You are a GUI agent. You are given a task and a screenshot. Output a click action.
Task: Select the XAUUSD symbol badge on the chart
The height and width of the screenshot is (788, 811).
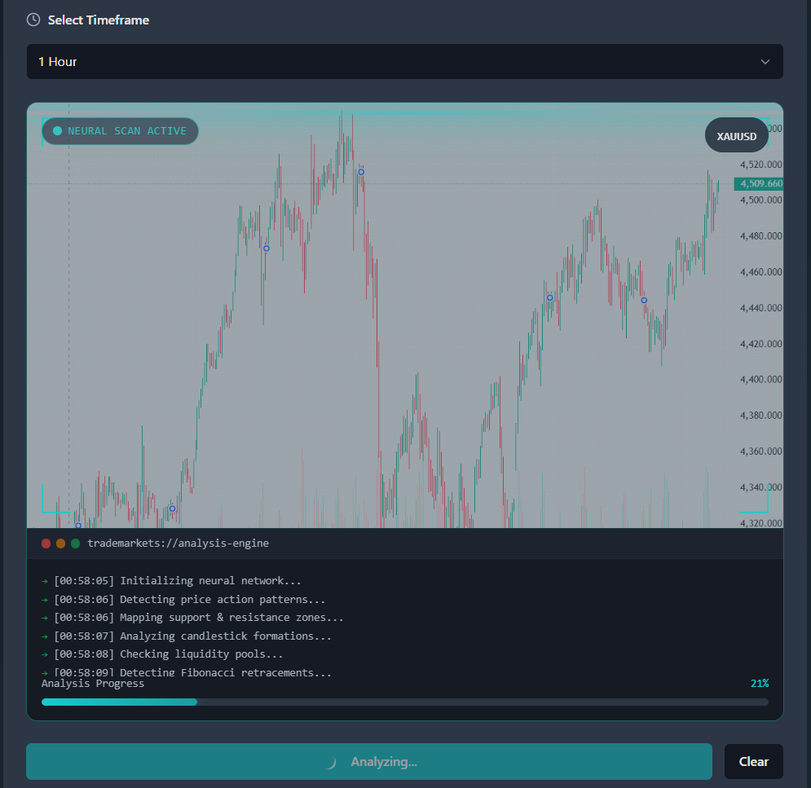(736, 135)
